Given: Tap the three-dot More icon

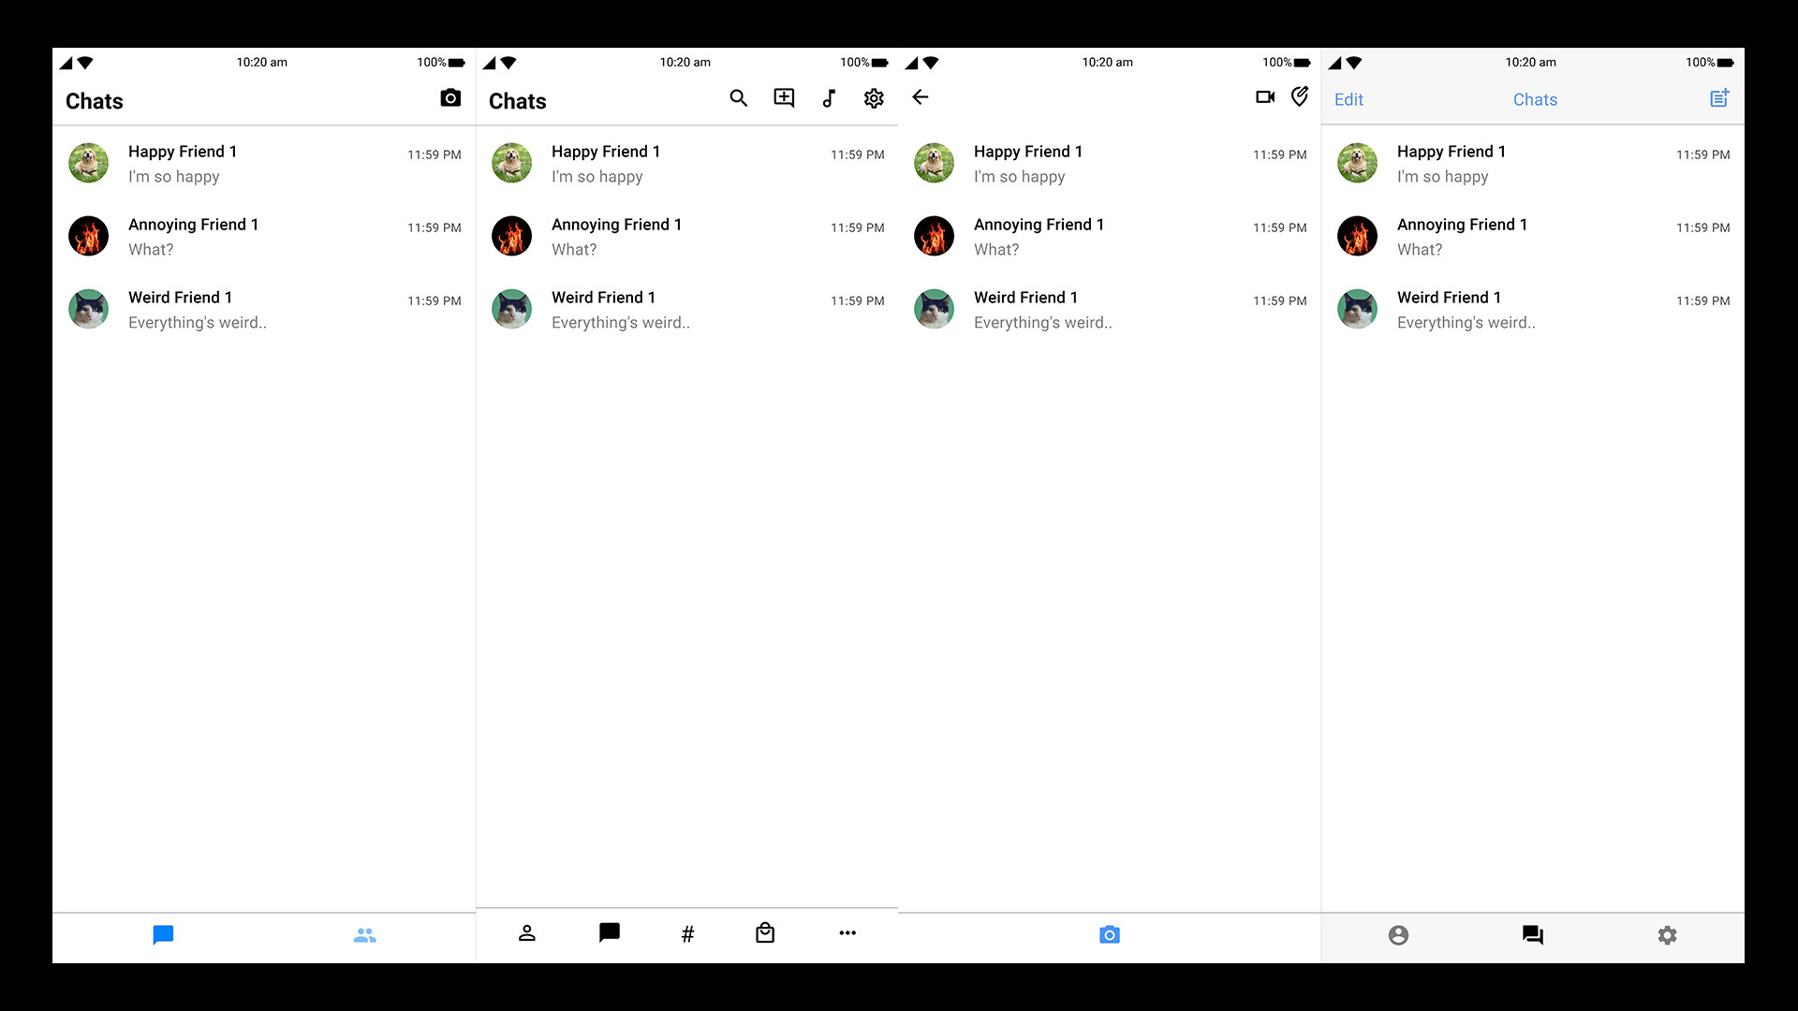Looking at the screenshot, I should click(847, 932).
